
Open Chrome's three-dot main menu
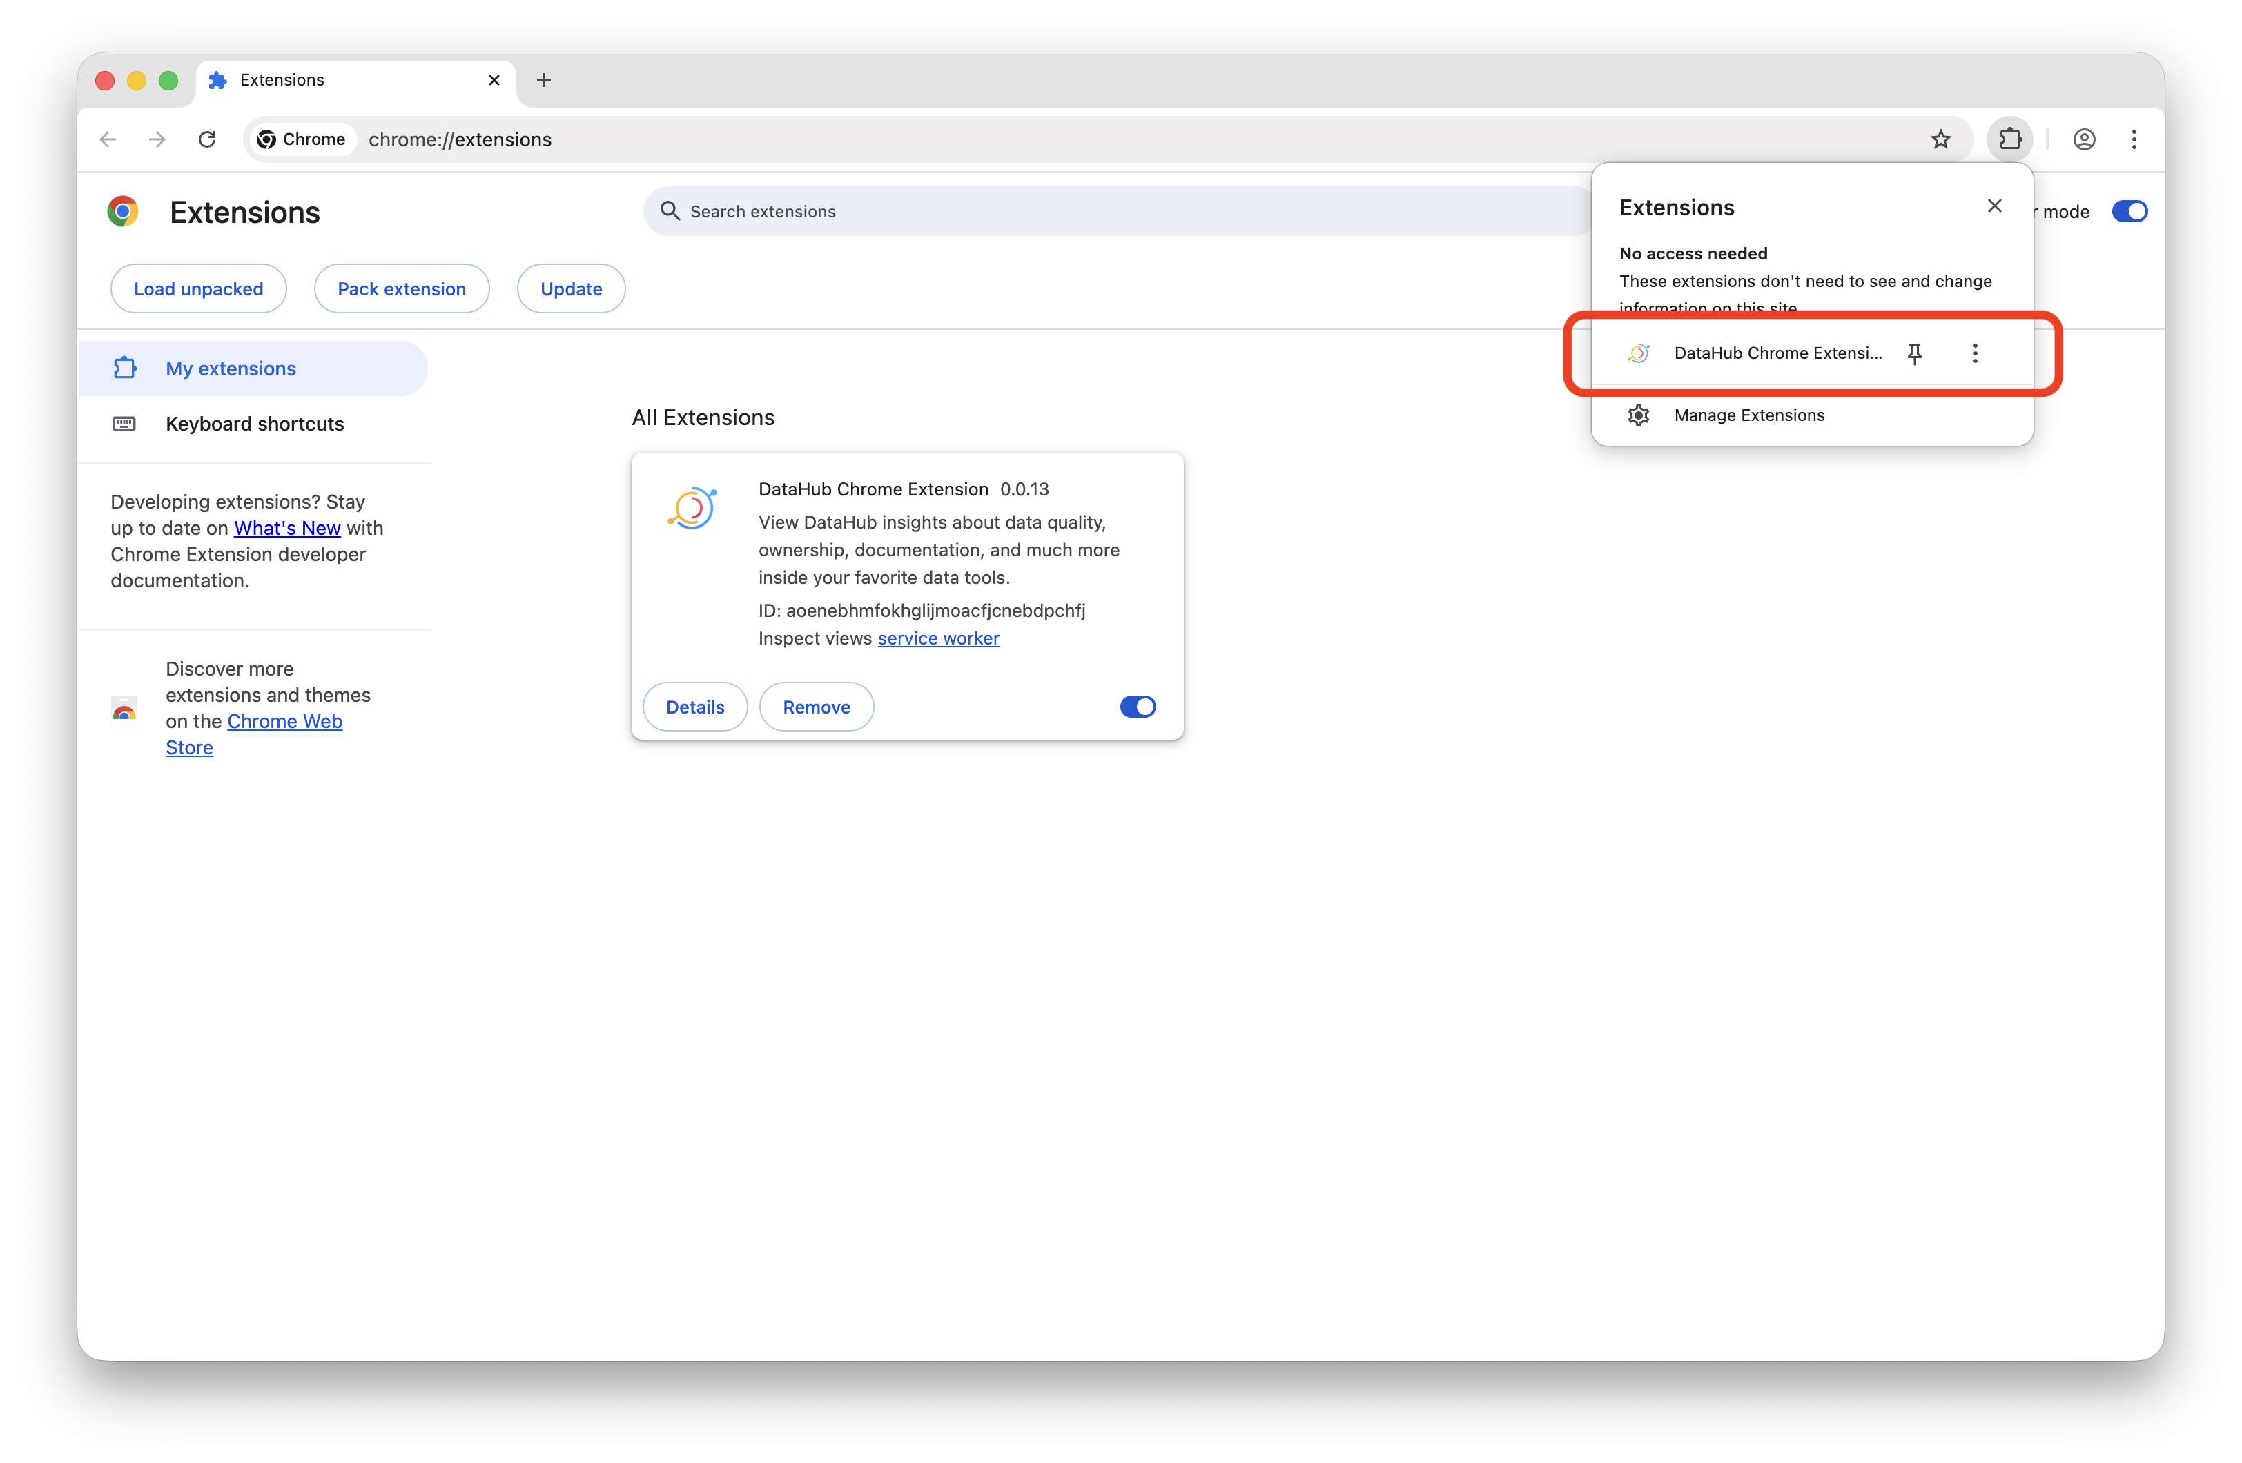click(x=2134, y=139)
